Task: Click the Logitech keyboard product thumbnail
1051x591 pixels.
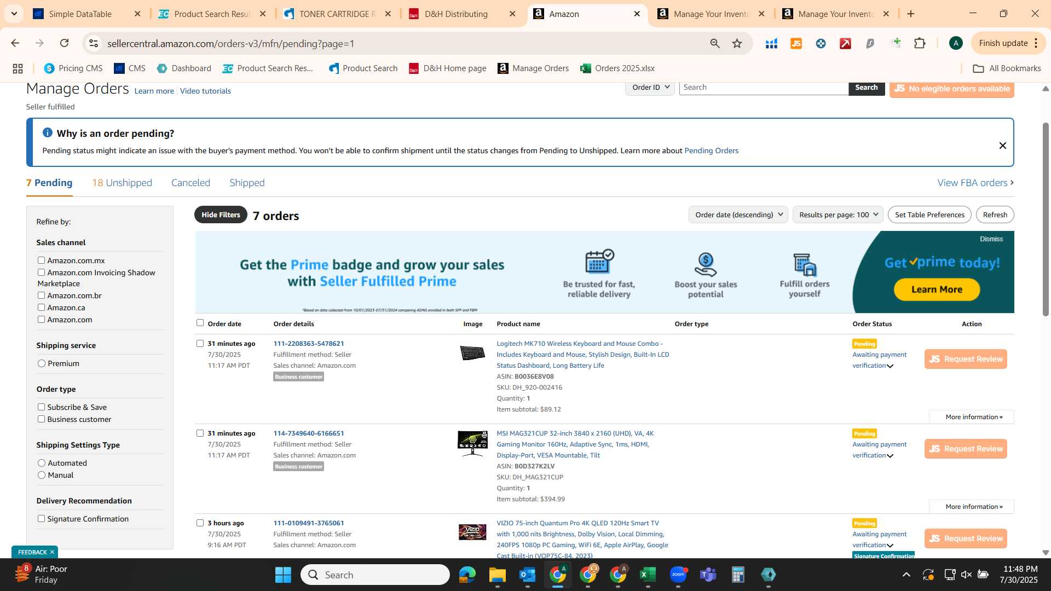Action: click(472, 353)
